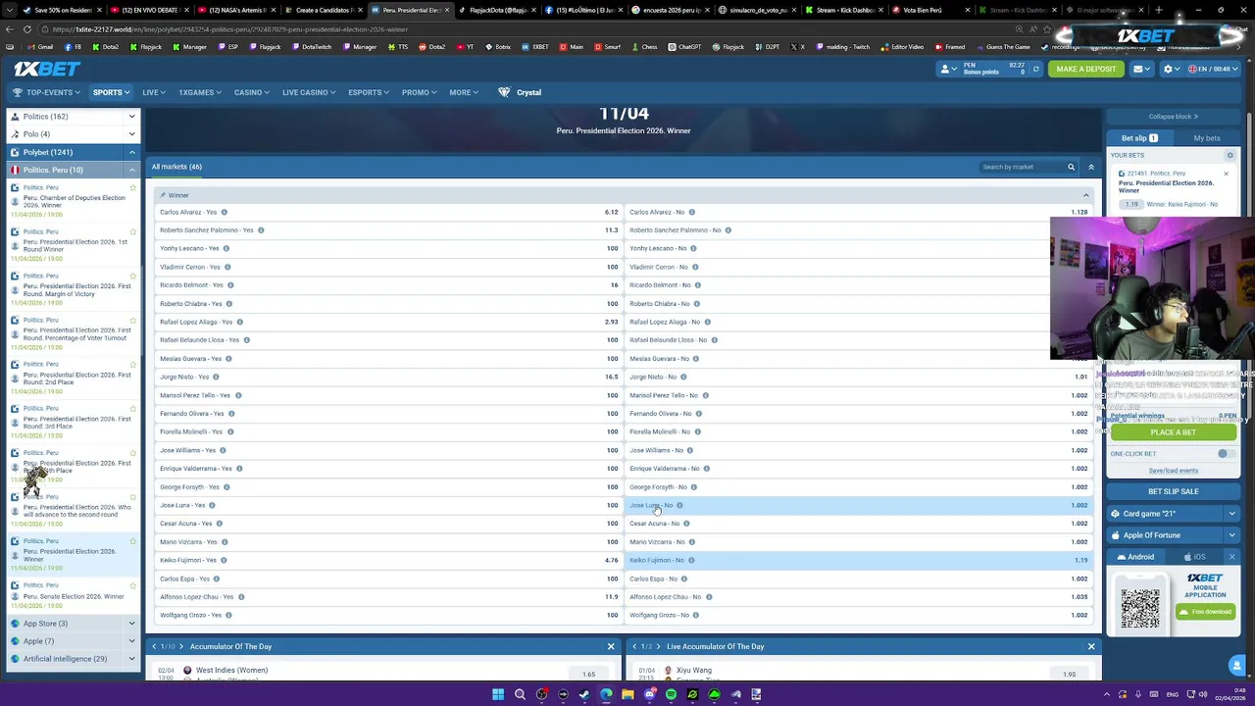Refresh the PEN balance with the reload icon
This screenshot has width=1255, height=706.
[1035, 69]
